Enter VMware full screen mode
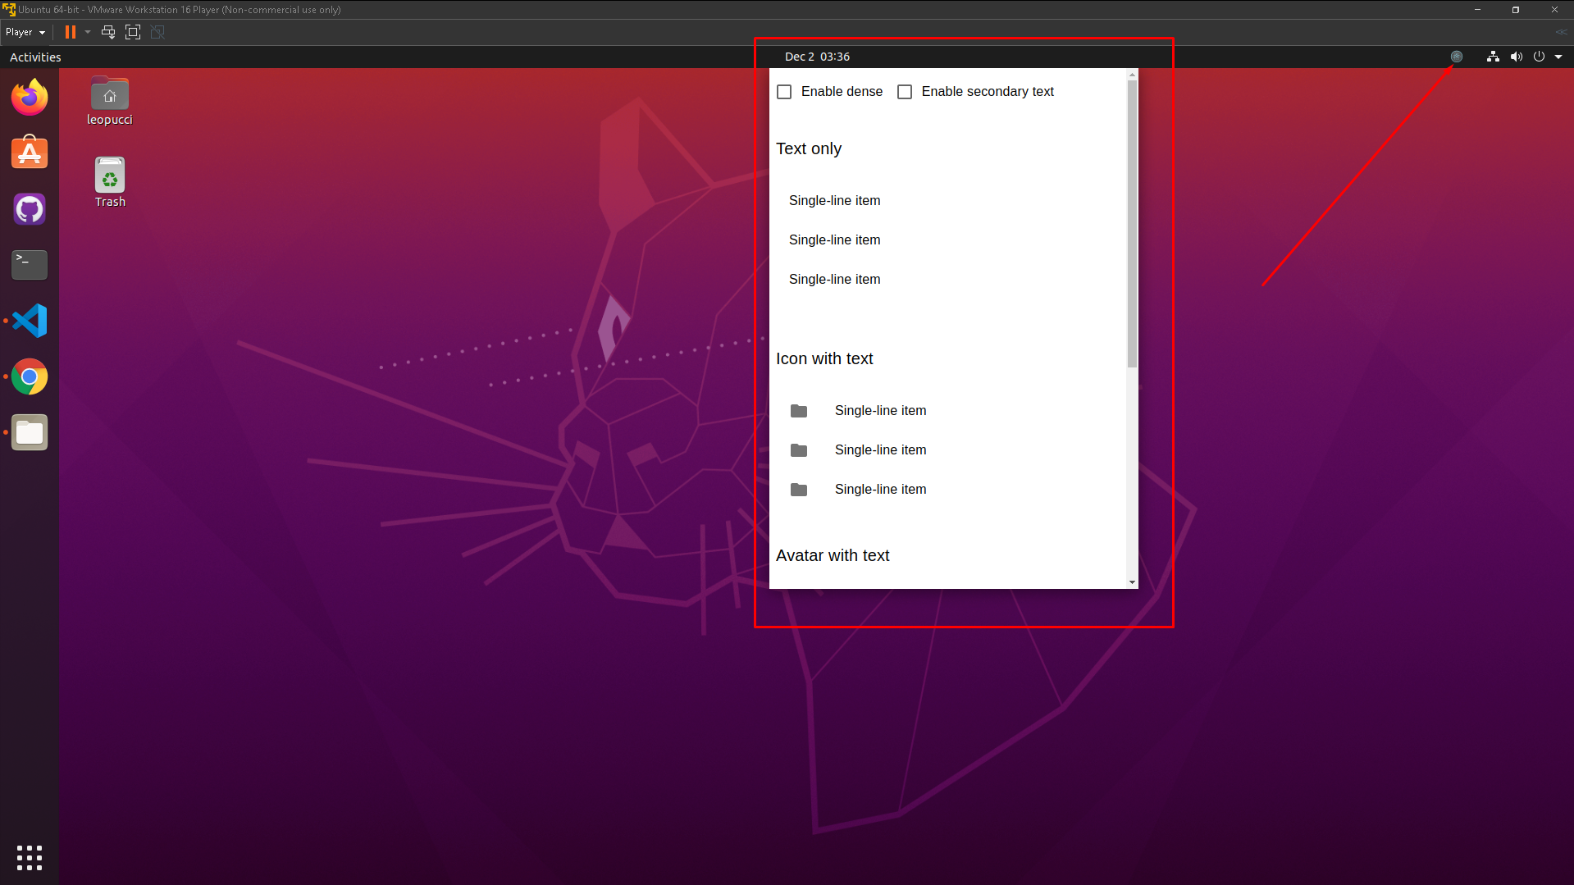 pyautogui.click(x=133, y=32)
